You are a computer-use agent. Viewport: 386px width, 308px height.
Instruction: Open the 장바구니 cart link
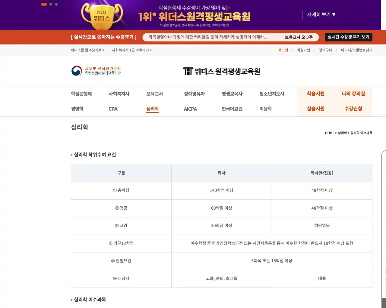point(326,50)
